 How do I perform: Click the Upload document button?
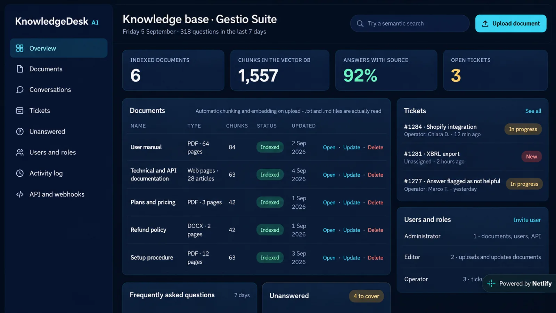point(511,23)
